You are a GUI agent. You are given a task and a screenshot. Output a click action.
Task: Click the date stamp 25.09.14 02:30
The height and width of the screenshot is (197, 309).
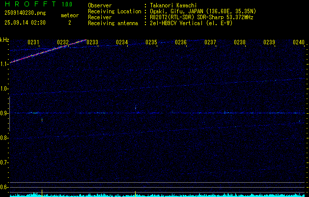(x=25, y=23)
